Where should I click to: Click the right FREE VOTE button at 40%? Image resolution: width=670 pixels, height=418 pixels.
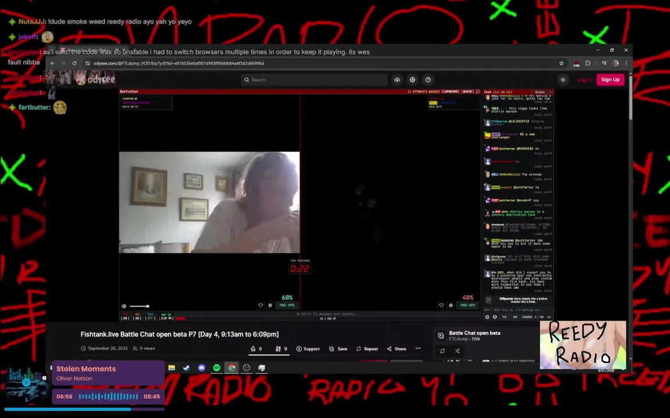[x=467, y=305]
